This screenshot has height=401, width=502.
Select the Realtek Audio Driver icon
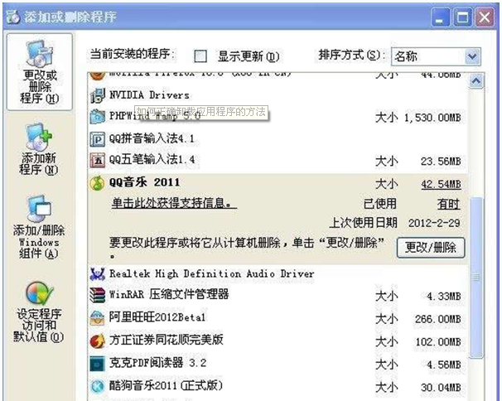pyautogui.click(x=97, y=274)
